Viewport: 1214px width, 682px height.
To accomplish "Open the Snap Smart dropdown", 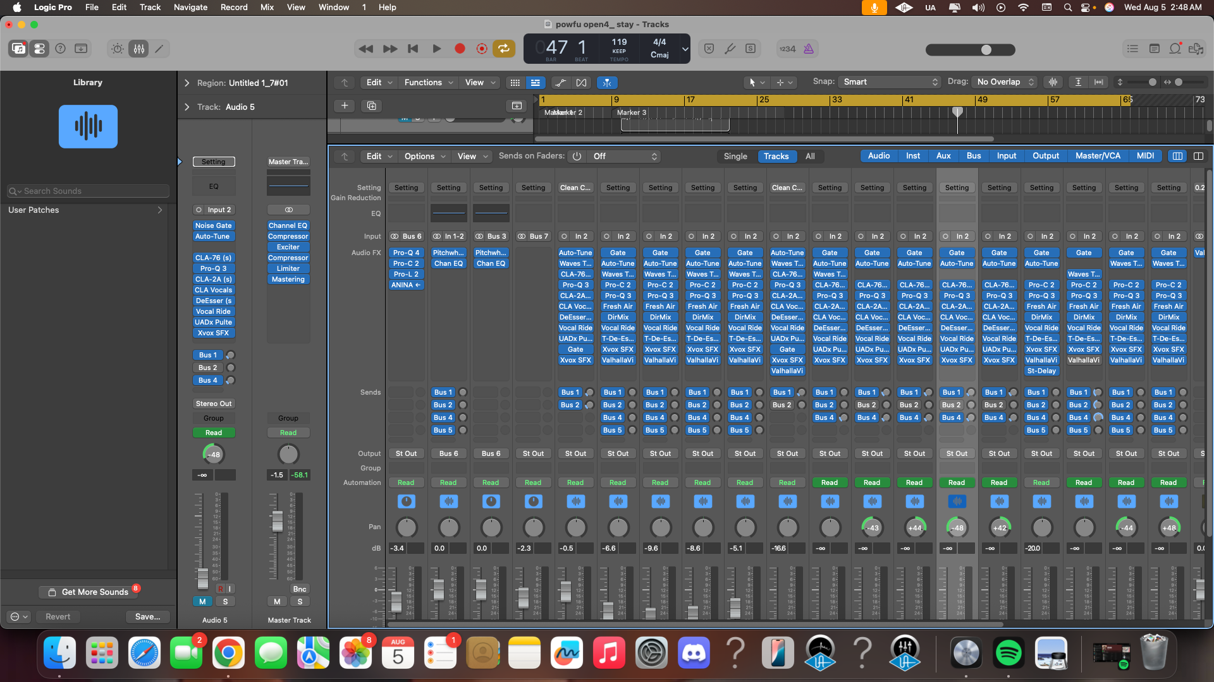I will pos(890,82).
